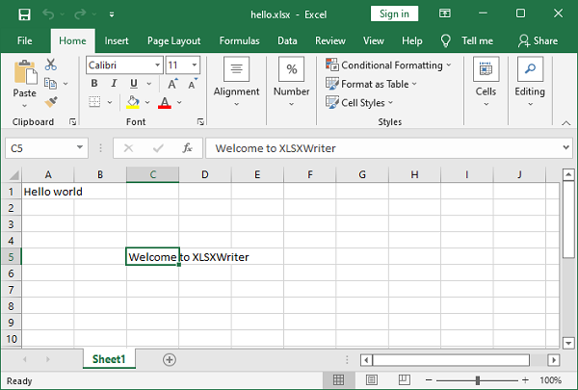Screen dimensions: 578x390
Task: Toggle Underline formatting
Action: pos(133,84)
